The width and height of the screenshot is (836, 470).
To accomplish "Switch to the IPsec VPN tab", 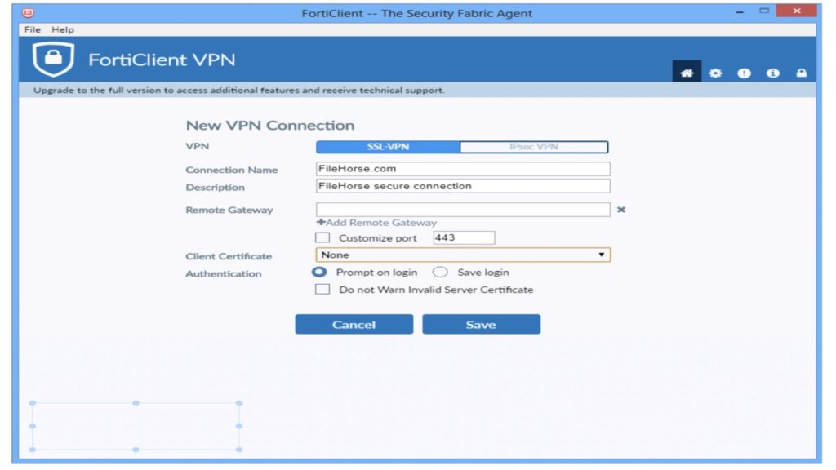I will [534, 147].
